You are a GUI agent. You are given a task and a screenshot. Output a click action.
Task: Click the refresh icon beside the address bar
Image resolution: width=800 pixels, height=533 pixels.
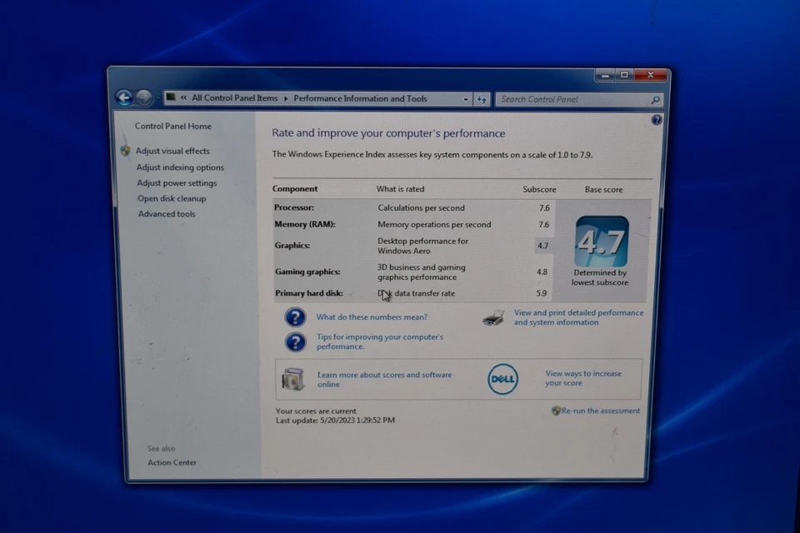point(482,98)
